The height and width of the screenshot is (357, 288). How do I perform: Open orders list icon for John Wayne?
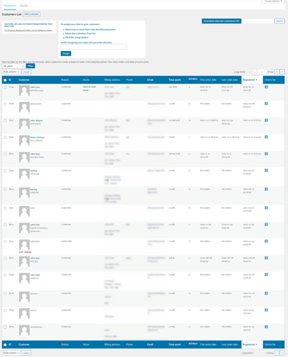point(266,120)
